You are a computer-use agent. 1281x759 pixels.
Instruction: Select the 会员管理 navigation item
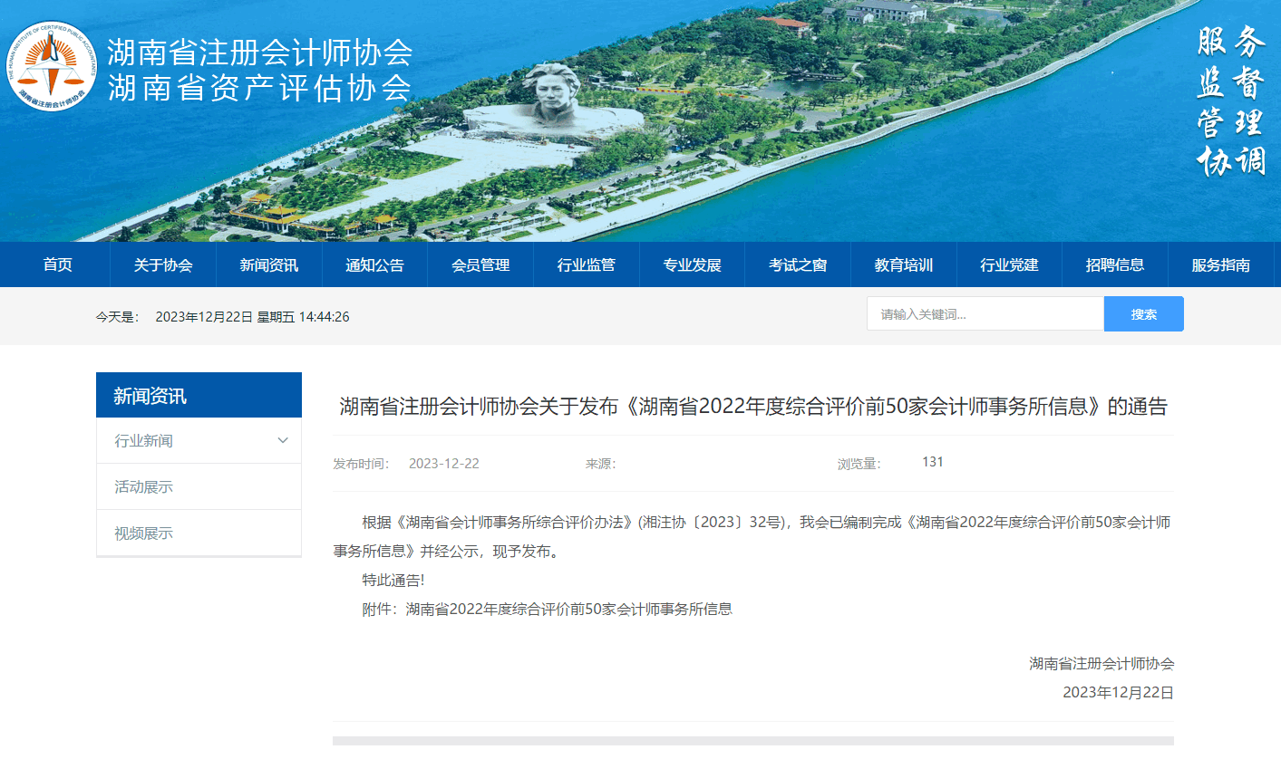(x=480, y=264)
